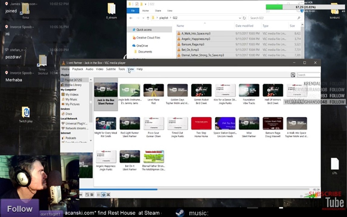The width and height of the screenshot is (347, 217).
Task: Click Explorer Up-one-level arrow
Action: [148, 18]
